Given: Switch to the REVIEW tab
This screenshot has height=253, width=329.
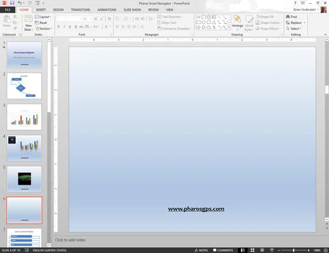Looking at the screenshot, I should click(154, 9).
